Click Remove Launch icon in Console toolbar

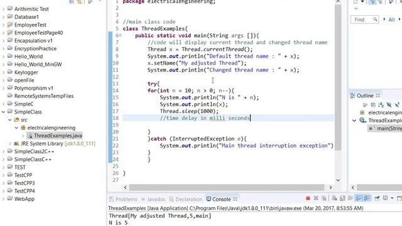pyautogui.click(x=316, y=198)
